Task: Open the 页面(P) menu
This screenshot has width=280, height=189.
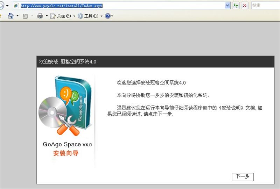Action: click(x=63, y=16)
